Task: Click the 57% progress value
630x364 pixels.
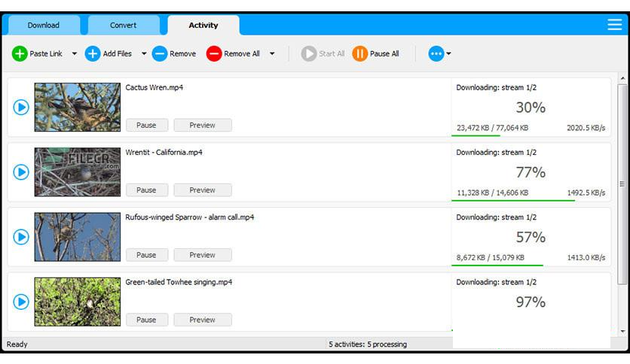Action: coord(531,238)
